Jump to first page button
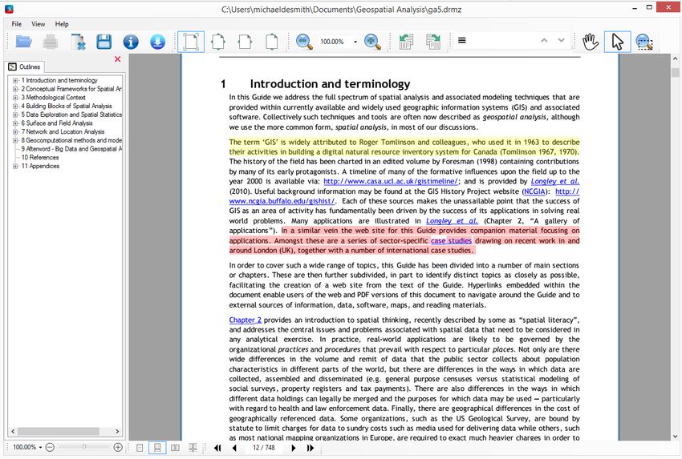This screenshot has width=682, height=459. [217, 448]
